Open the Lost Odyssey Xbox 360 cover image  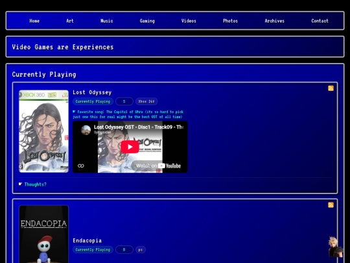(x=44, y=131)
